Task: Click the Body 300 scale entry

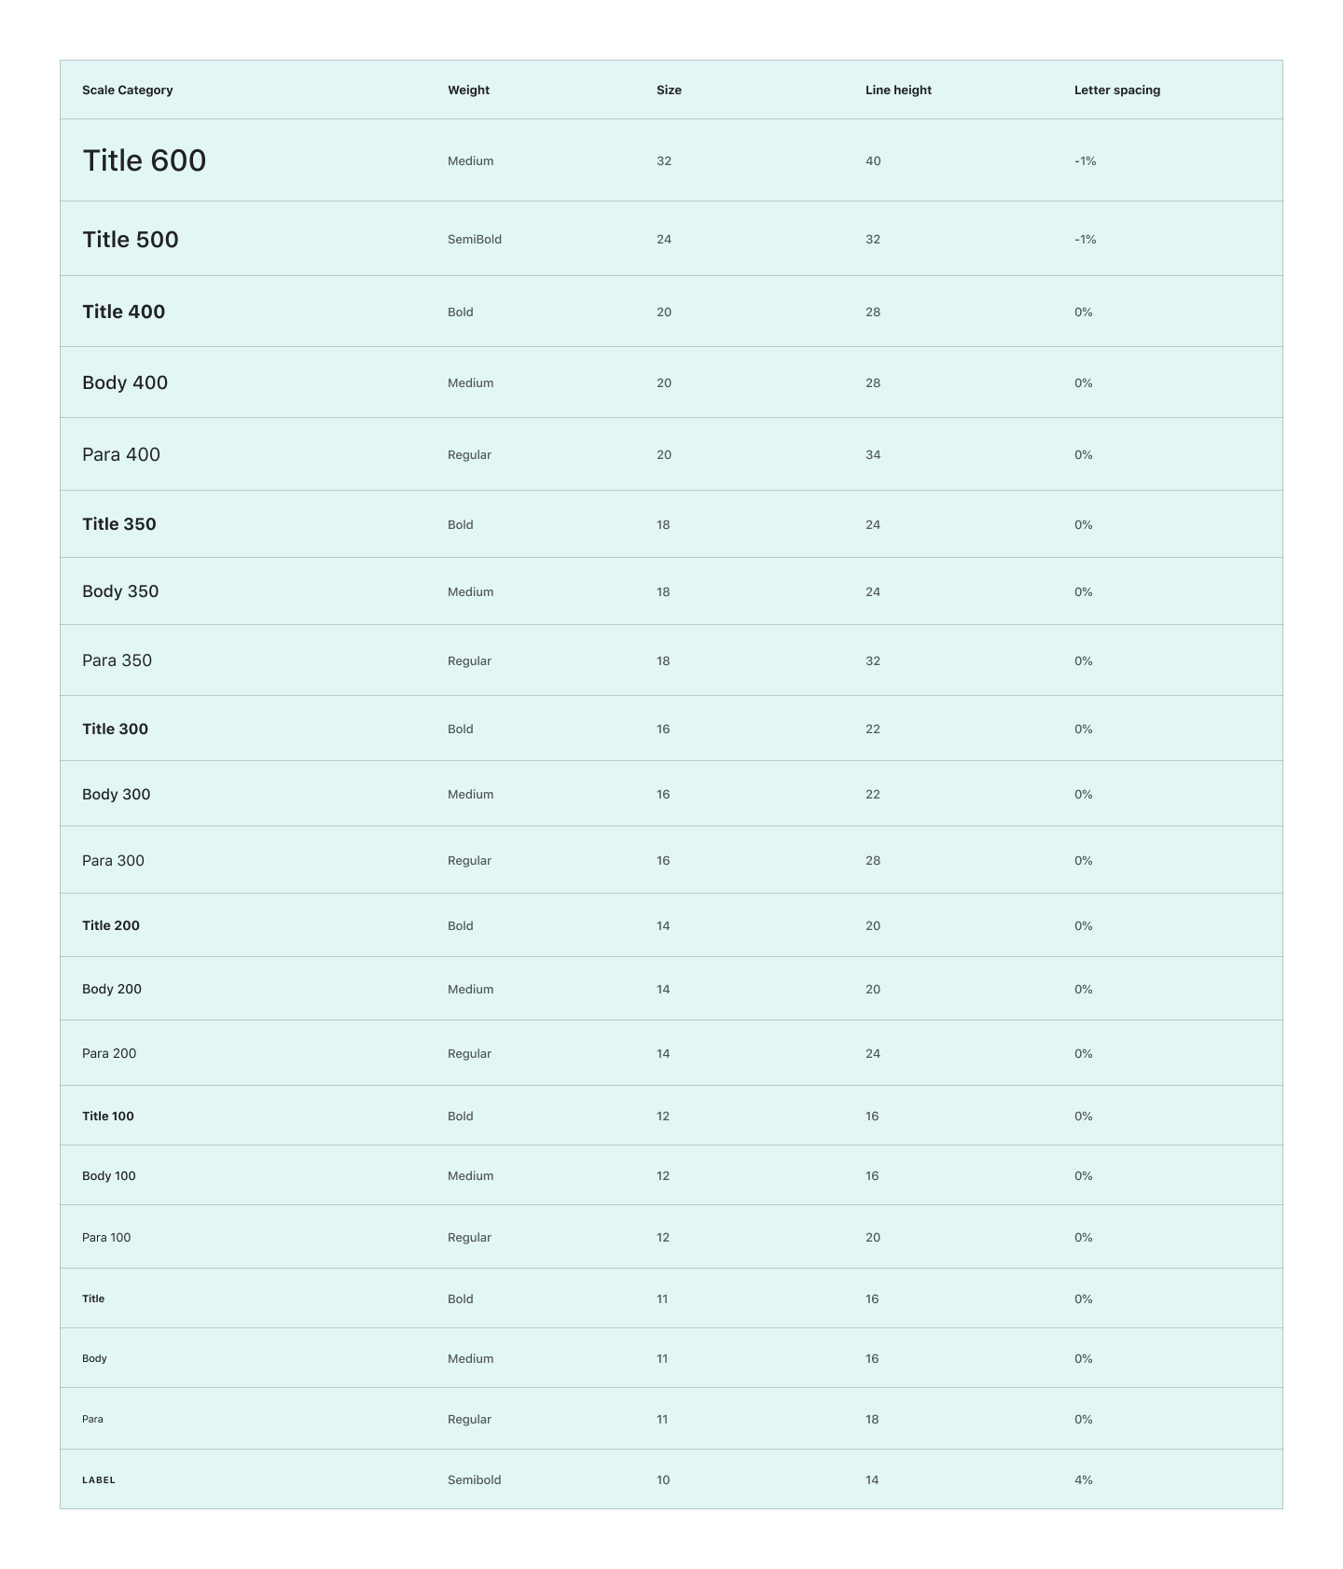Action: 116,794
